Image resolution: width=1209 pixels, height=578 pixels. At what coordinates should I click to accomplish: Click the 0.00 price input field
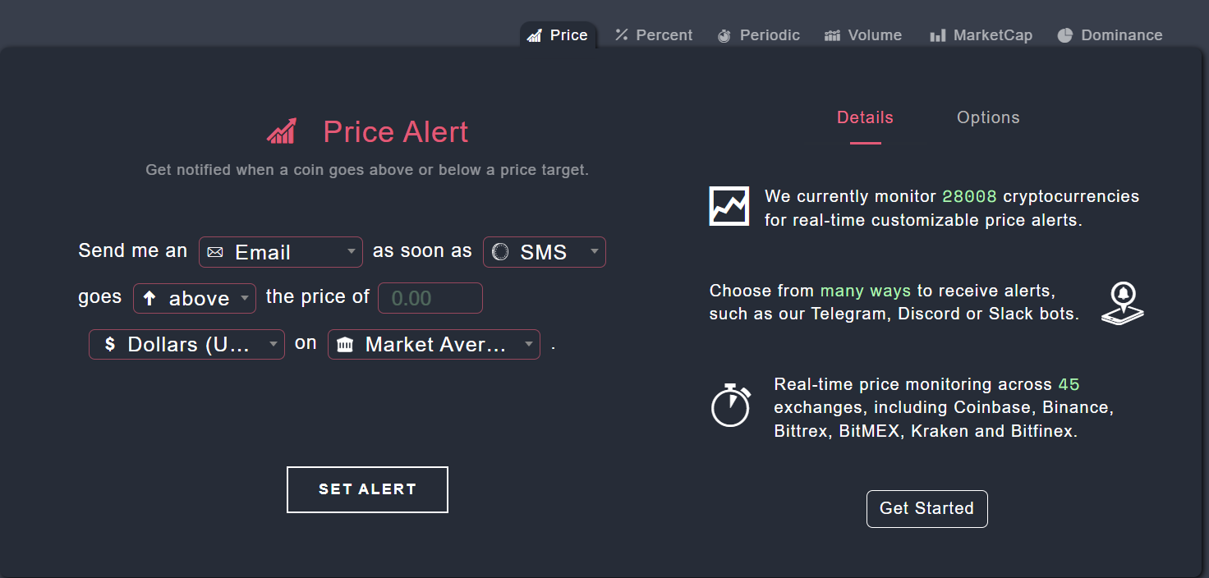(430, 298)
